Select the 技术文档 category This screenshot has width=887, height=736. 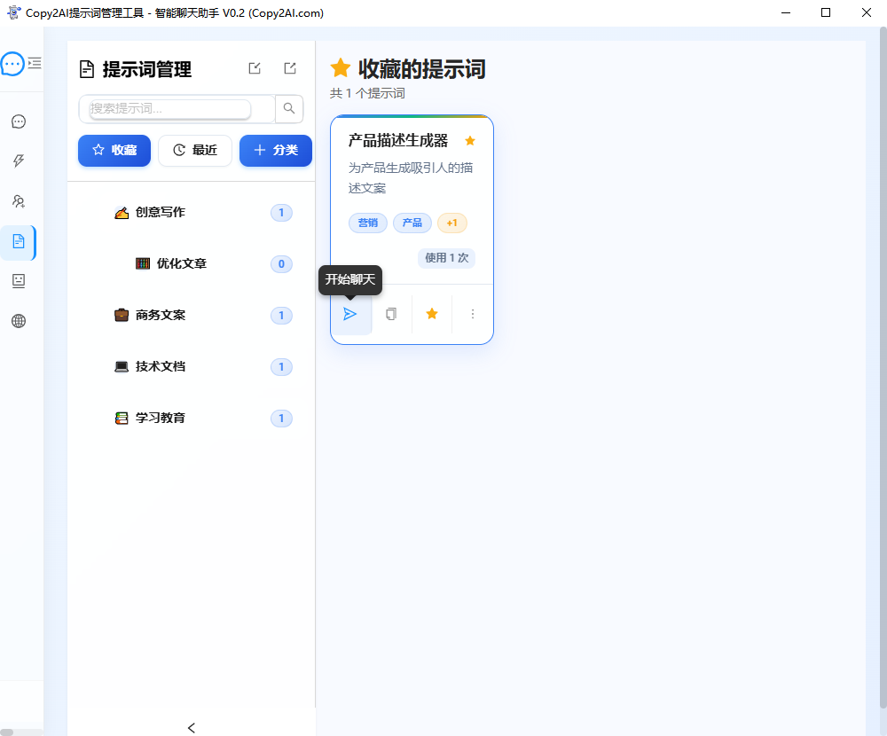tap(160, 366)
